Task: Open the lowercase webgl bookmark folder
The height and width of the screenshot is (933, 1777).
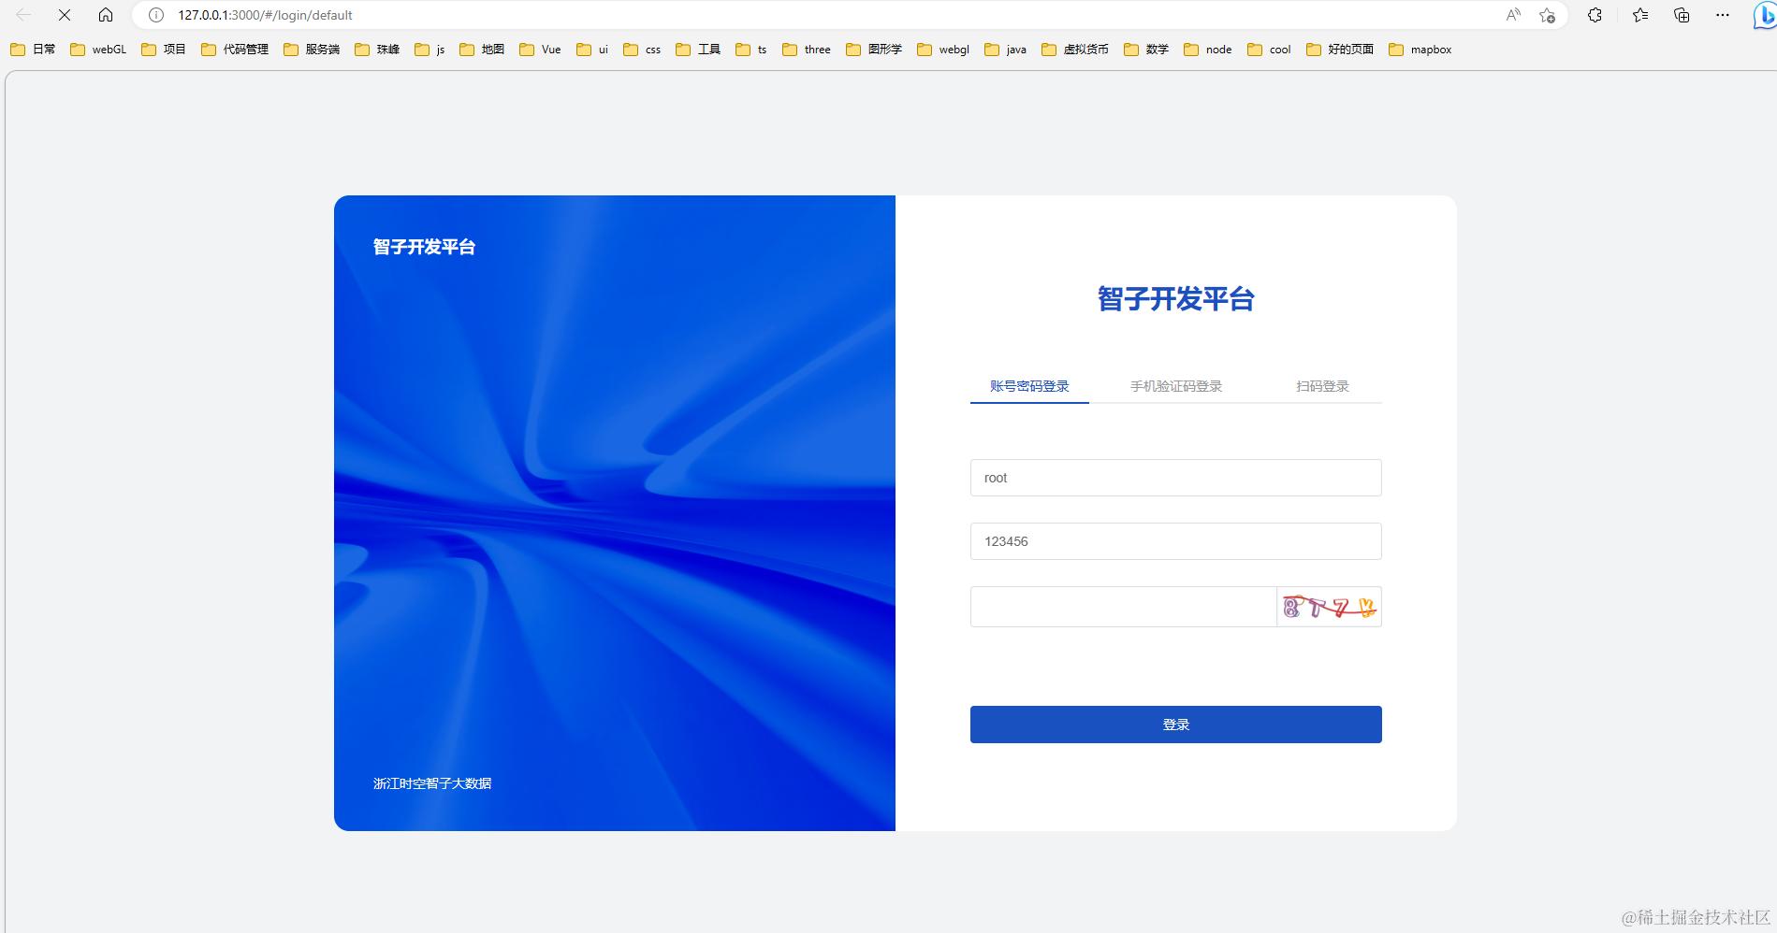Action: coord(943,50)
